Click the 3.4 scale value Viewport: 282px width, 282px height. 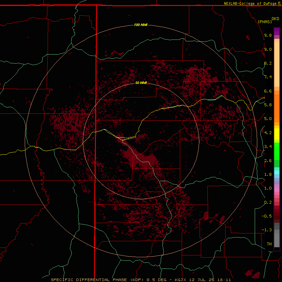point(268,147)
